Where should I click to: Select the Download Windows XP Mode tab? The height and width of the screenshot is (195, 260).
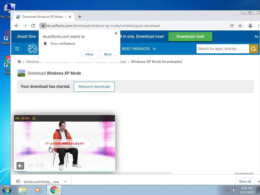pos(44,17)
